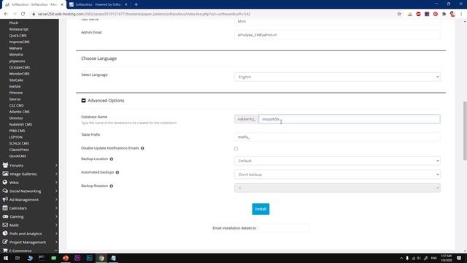Open the browser Extensions puzzle icon
Screen dimensions: 467x263
(x=444, y=14)
